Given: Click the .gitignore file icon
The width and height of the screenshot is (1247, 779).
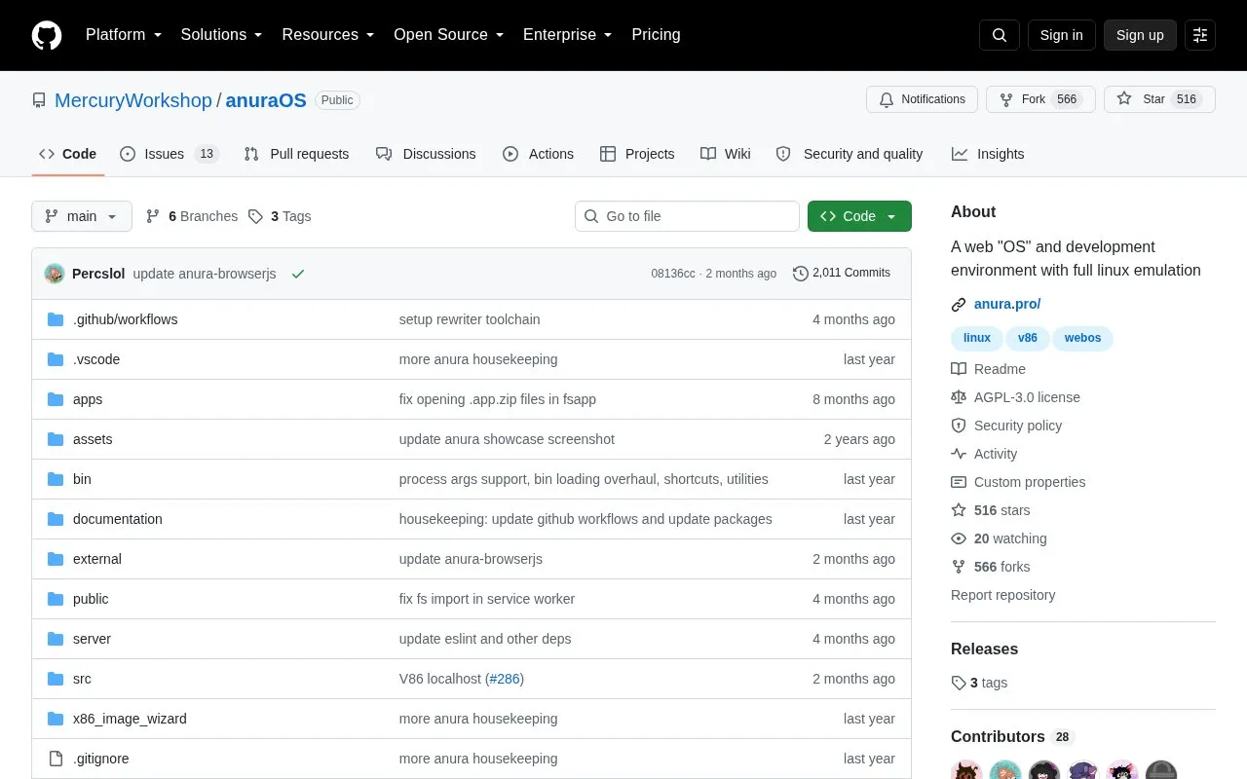Looking at the screenshot, I should (56, 759).
